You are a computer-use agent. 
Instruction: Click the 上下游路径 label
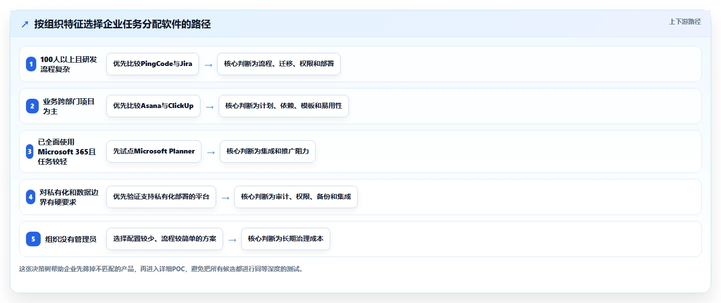point(685,22)
